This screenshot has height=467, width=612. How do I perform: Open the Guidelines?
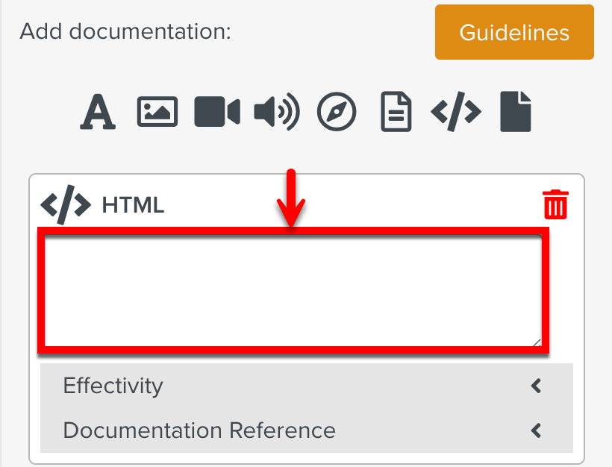[514, 32]
